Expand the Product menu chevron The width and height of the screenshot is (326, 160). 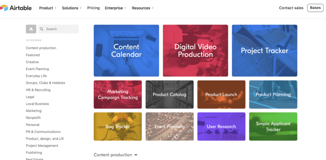[56, 8]
